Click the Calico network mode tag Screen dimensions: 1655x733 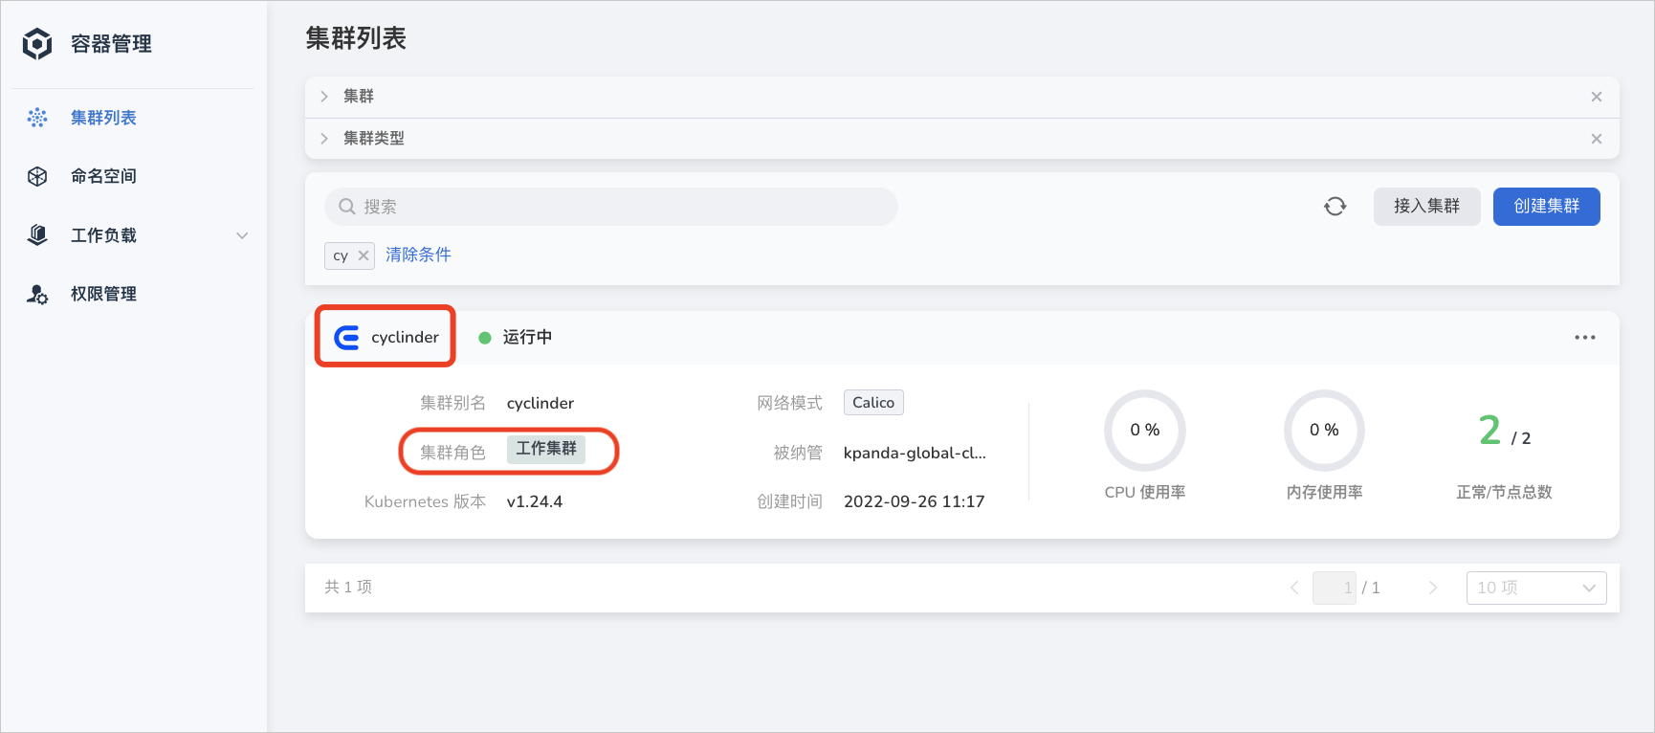tap(873, 403)
